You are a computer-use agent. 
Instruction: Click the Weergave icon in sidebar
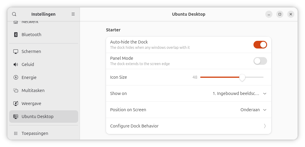16,104
